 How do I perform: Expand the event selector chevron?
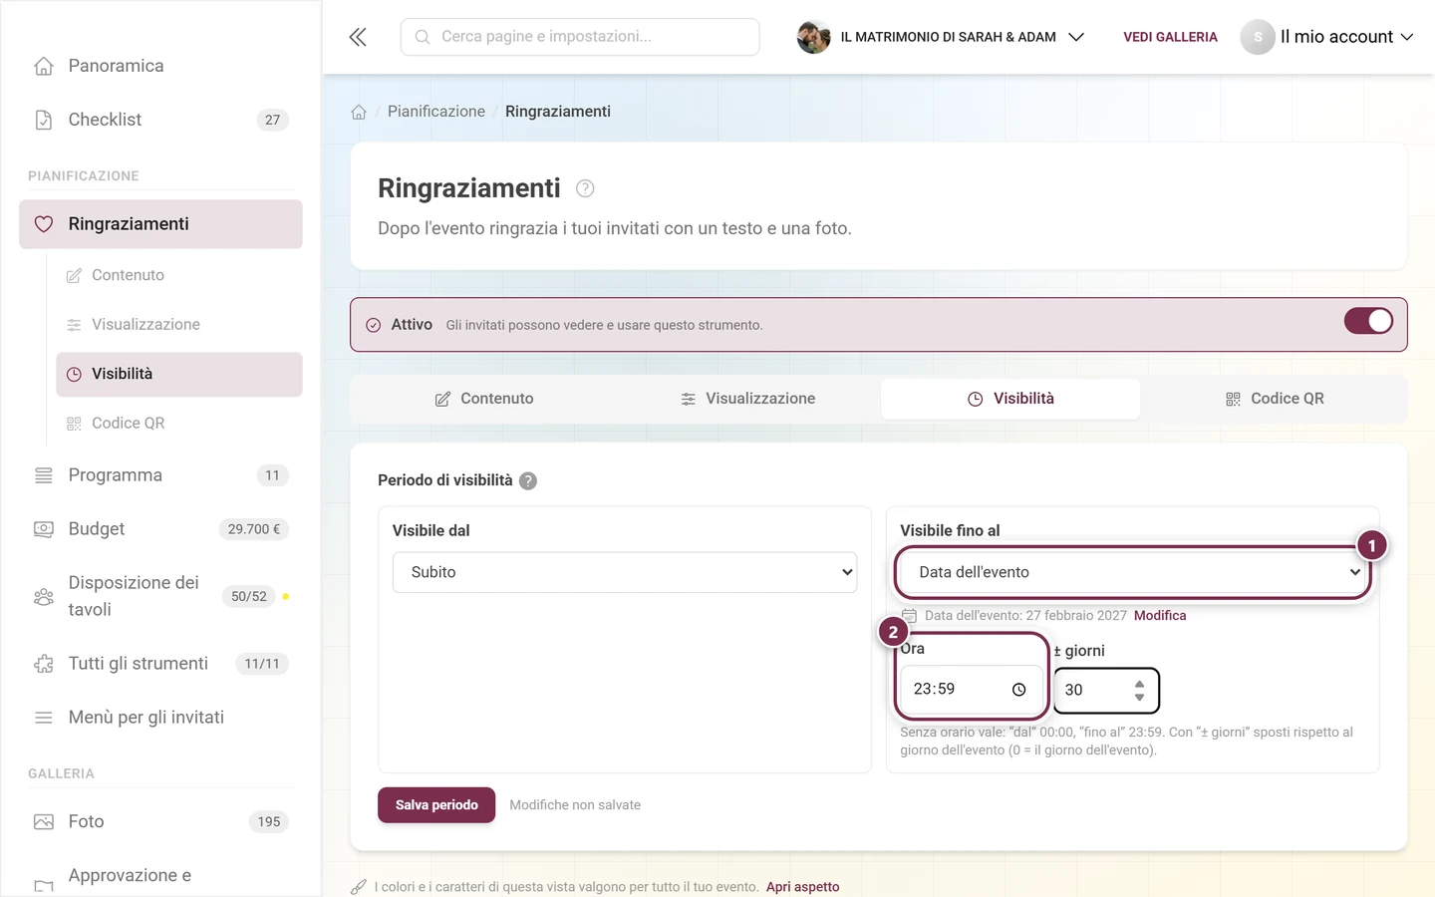click(1076, 37)
